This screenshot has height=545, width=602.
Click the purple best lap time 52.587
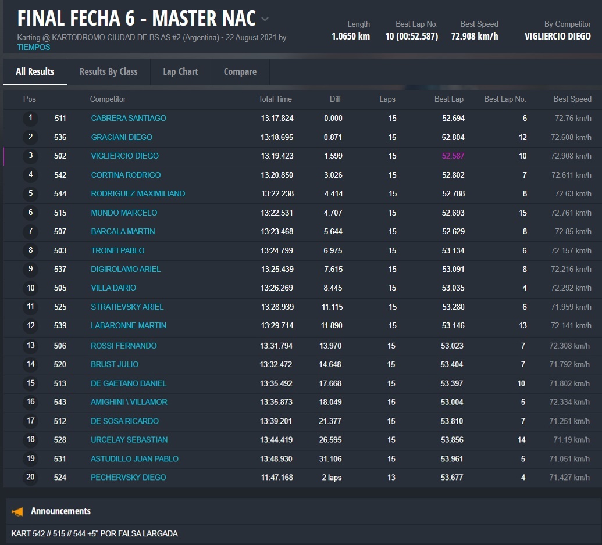(453, 156)
